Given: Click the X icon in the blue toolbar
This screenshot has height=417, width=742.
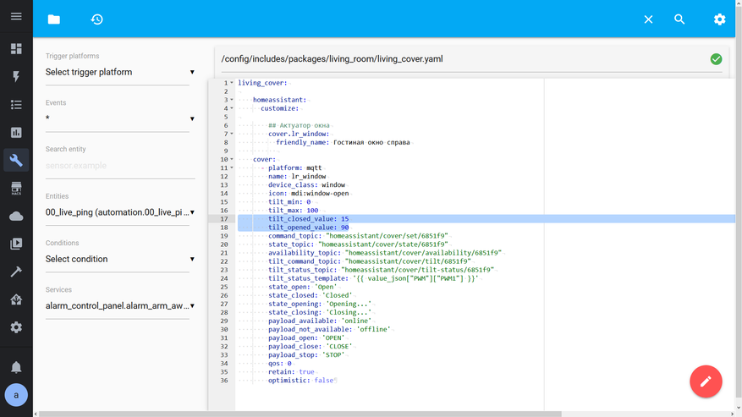Looking at the screenshot, I should (648, 19).
